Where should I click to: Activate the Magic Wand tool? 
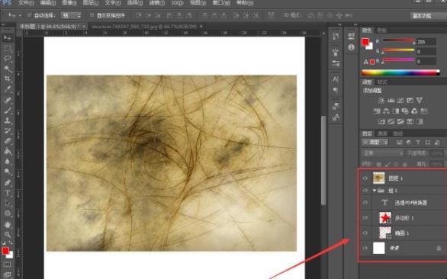tap(8, 69)
